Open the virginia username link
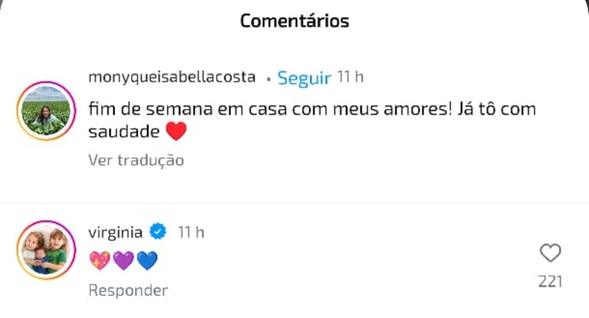 [116, 232]
